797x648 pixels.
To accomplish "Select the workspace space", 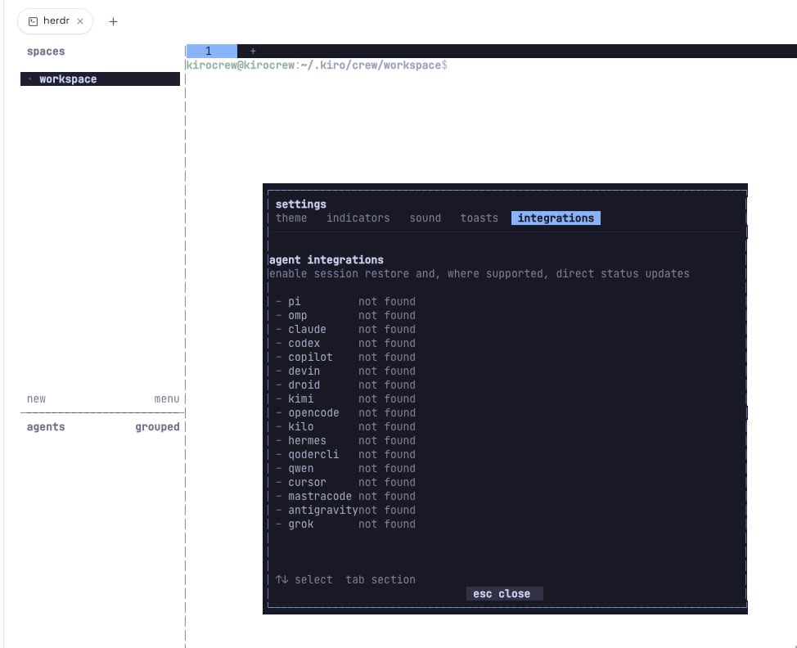I will click(100, 79).
